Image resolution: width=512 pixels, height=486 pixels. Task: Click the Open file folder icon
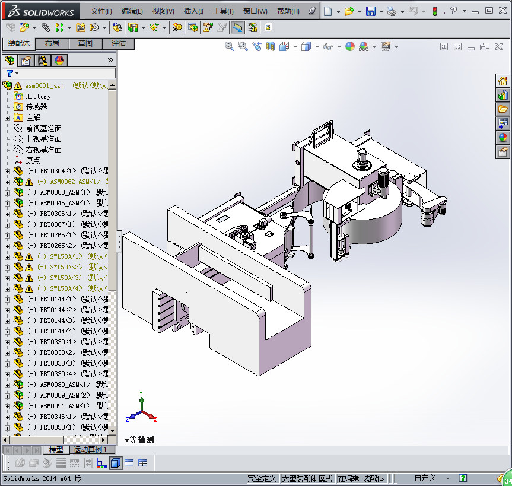[349, 11]
